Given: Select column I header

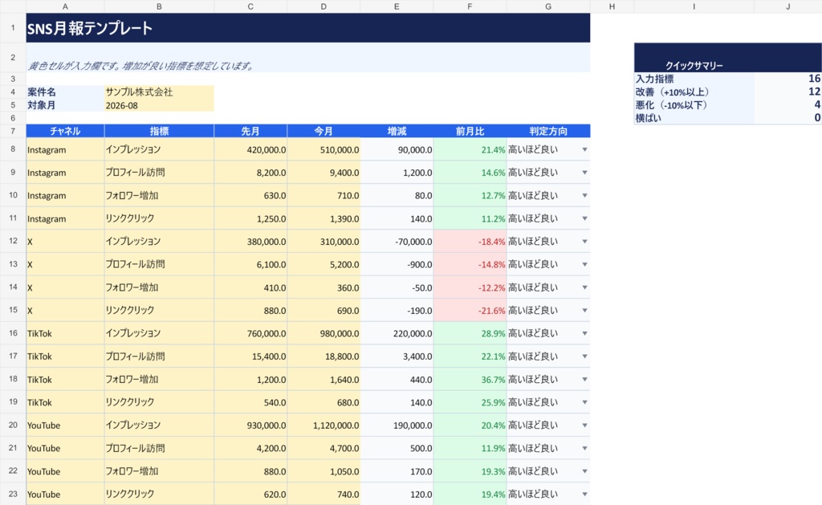Looking at the screenshot, I should click(694, 6).
